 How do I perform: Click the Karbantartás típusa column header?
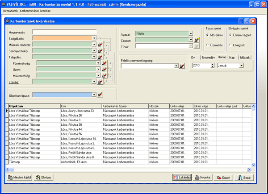coord(125,106)
